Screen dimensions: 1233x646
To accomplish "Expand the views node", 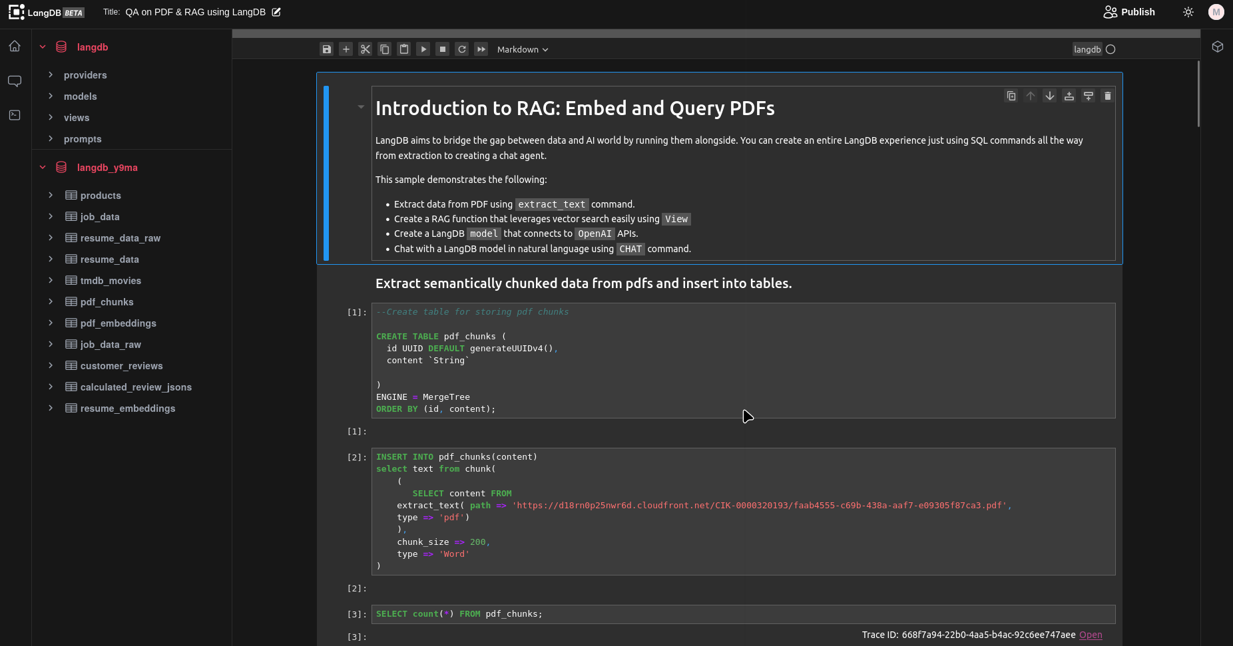I will click(51, 118).
